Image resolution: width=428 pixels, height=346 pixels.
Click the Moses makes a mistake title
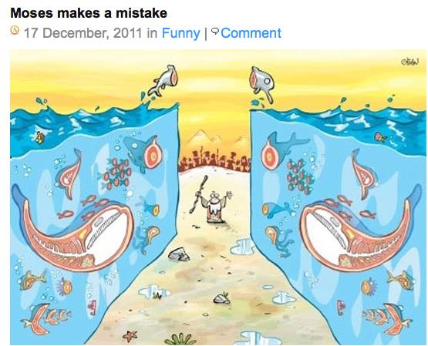(89, 13)
